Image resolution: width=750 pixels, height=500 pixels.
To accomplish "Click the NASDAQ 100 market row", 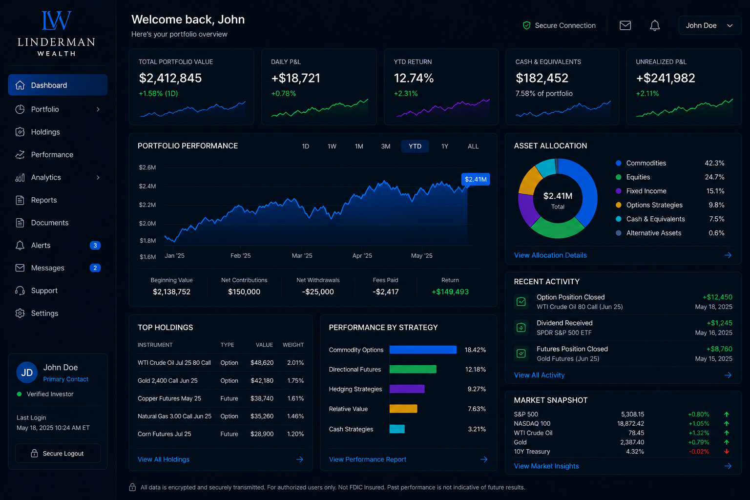I will pyautogui.click(x=622, y=423).
